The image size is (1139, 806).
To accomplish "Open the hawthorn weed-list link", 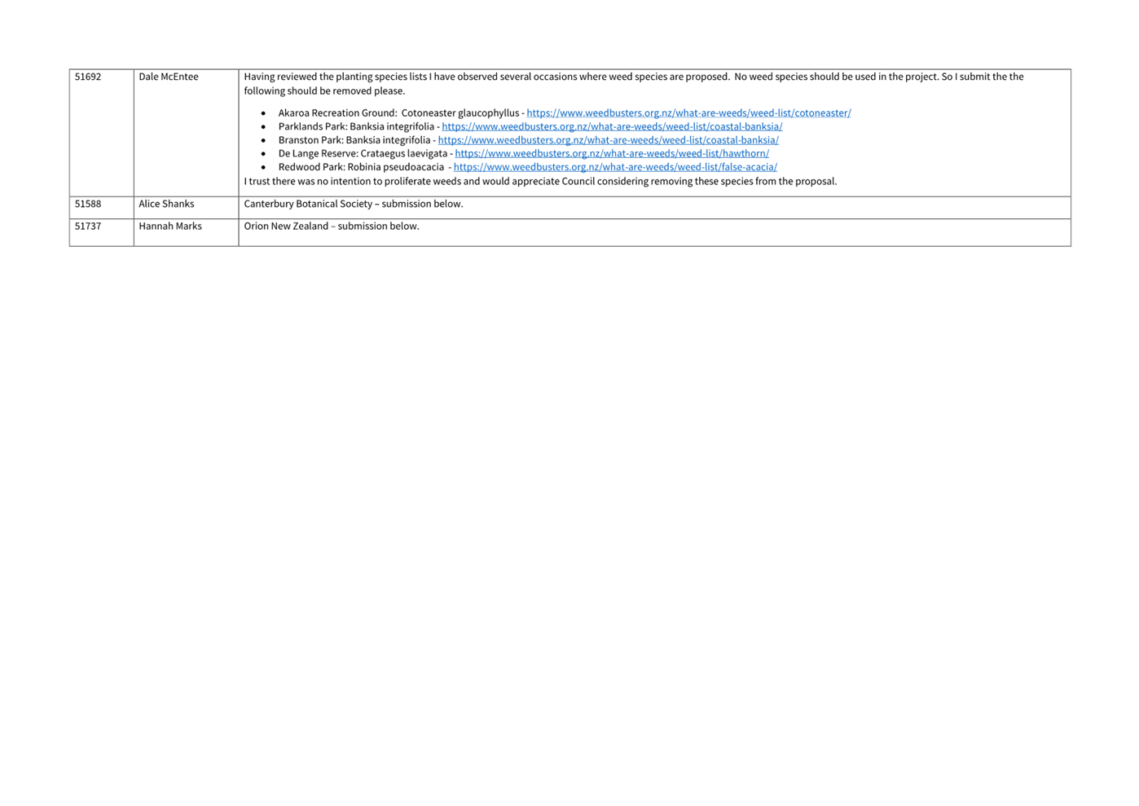I will [612, 153].
